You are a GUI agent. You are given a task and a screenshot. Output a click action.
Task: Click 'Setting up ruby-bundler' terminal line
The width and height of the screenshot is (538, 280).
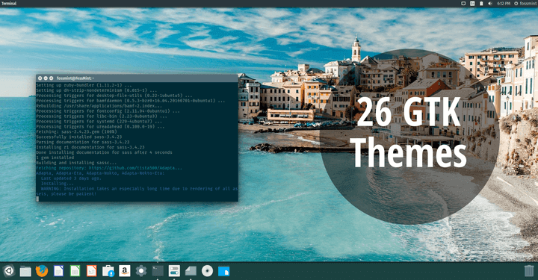tap(84, 85)
